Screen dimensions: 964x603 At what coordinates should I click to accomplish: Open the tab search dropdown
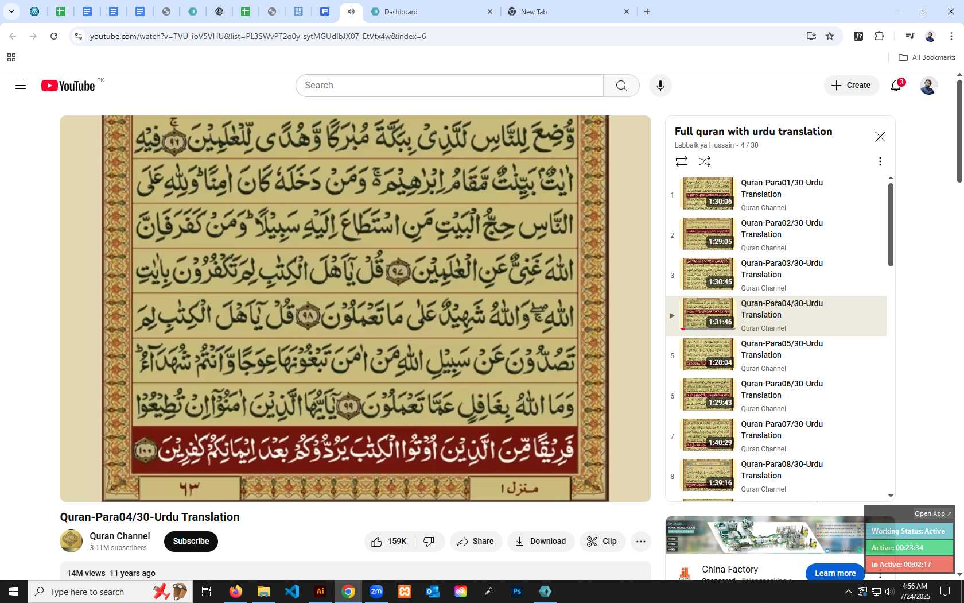11,11
